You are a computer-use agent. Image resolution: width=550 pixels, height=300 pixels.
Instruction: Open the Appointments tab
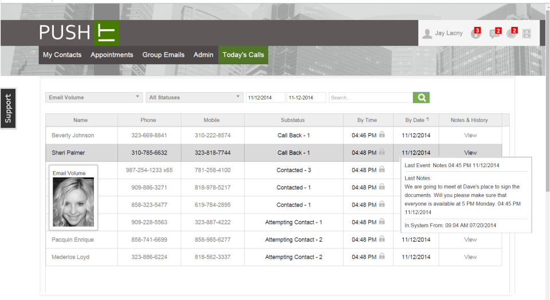pyautogui.click(x=112, y=54)
